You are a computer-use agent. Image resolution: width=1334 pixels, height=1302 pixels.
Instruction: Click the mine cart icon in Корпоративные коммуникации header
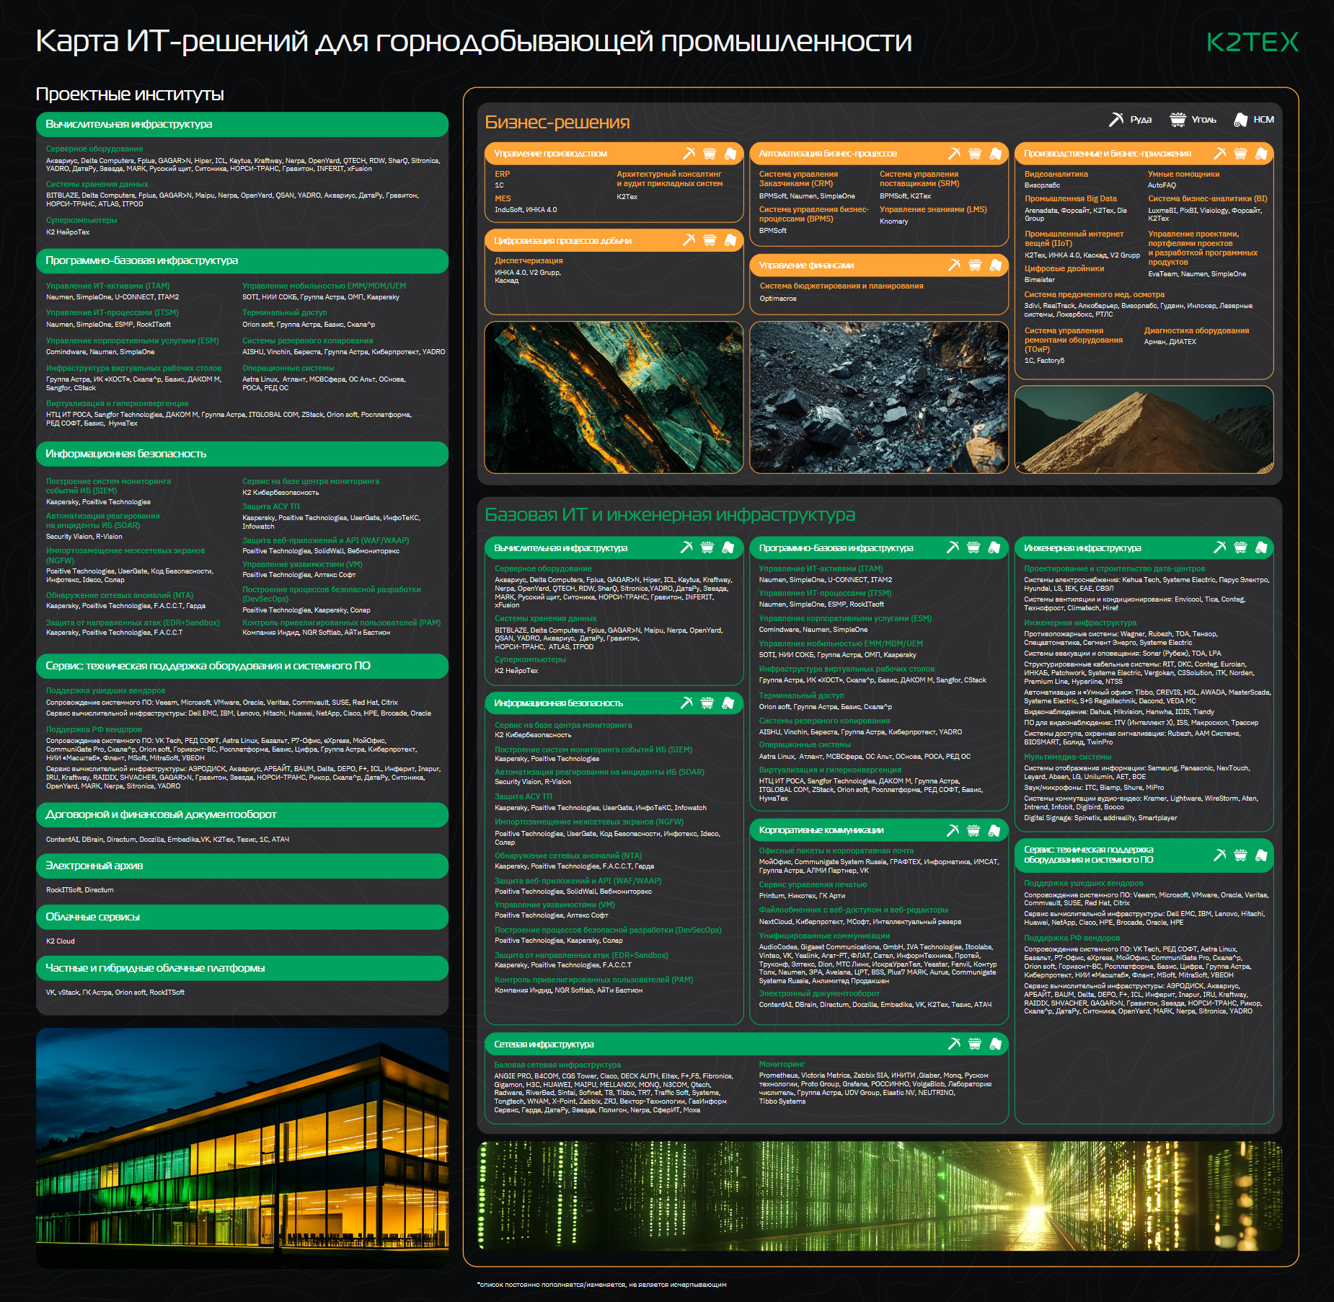[973, 830]
